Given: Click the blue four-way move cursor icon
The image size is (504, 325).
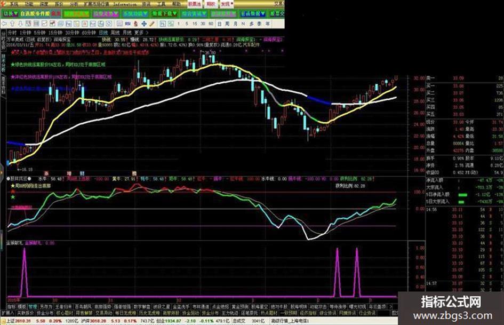Looking at the screenshot, I should pyautogui.click(x=144, y=23).
